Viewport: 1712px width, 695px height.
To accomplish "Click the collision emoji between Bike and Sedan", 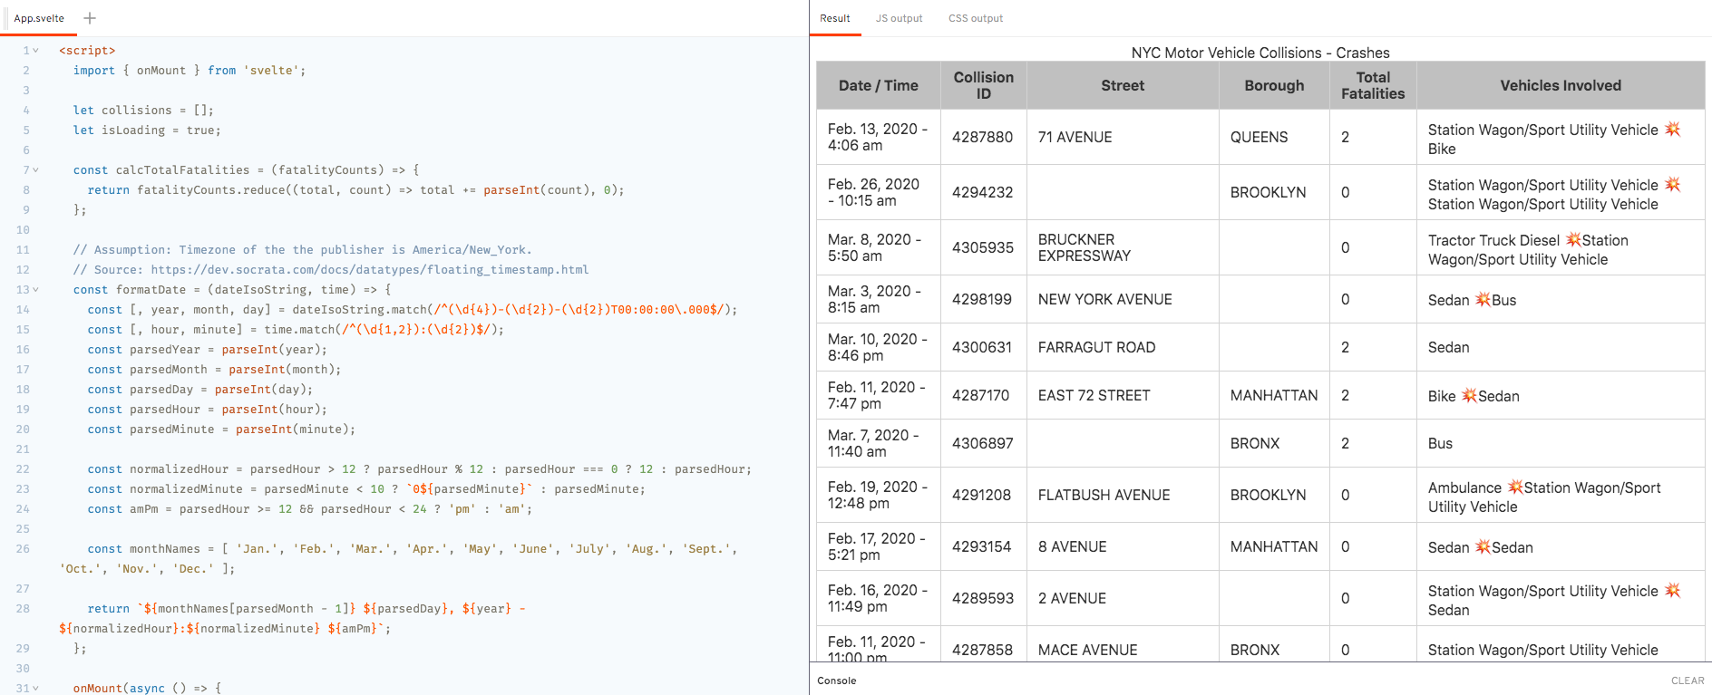I will 1469,396.
